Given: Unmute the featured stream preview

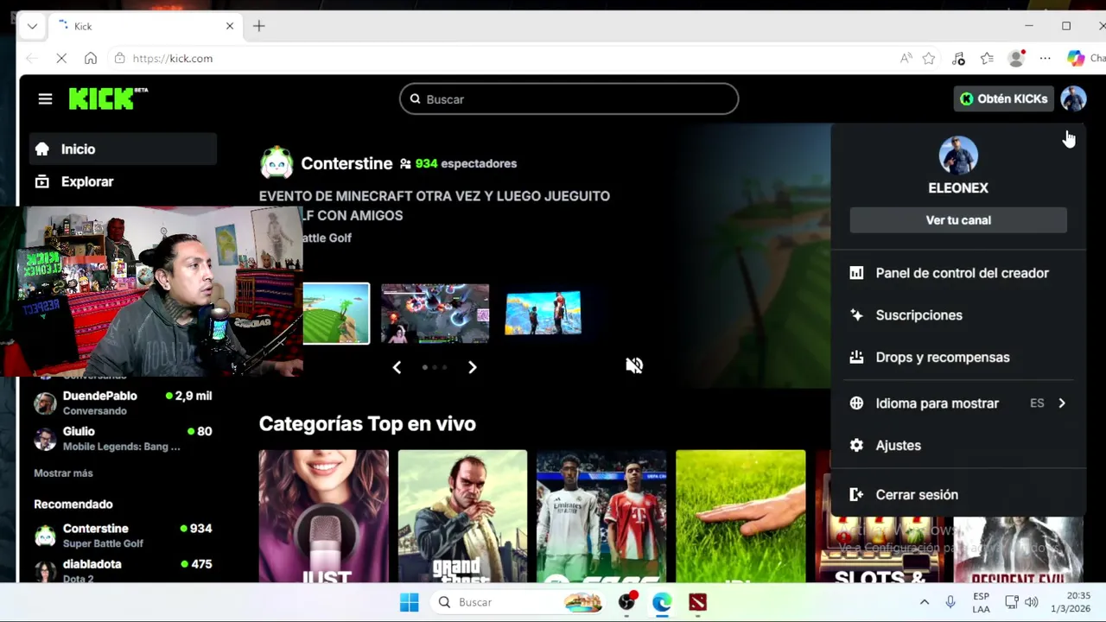Looking at the screenshot, I should [634, 365].
